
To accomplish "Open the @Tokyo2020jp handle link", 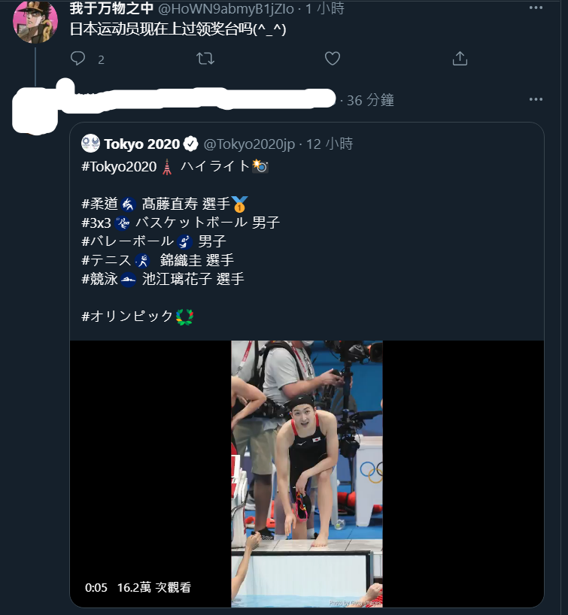I will pos(249,144).
